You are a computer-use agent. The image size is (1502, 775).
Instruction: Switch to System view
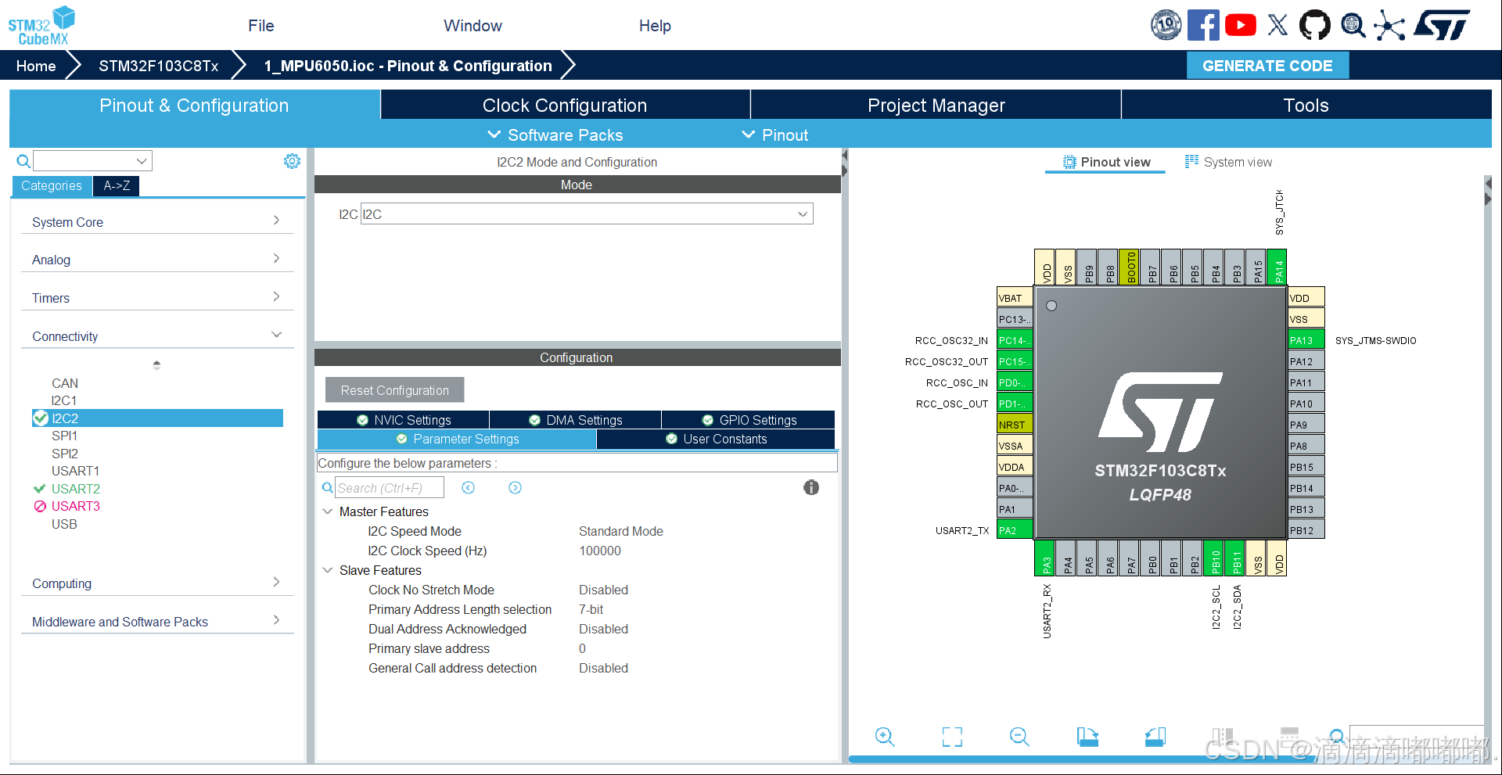(1228, 162)
